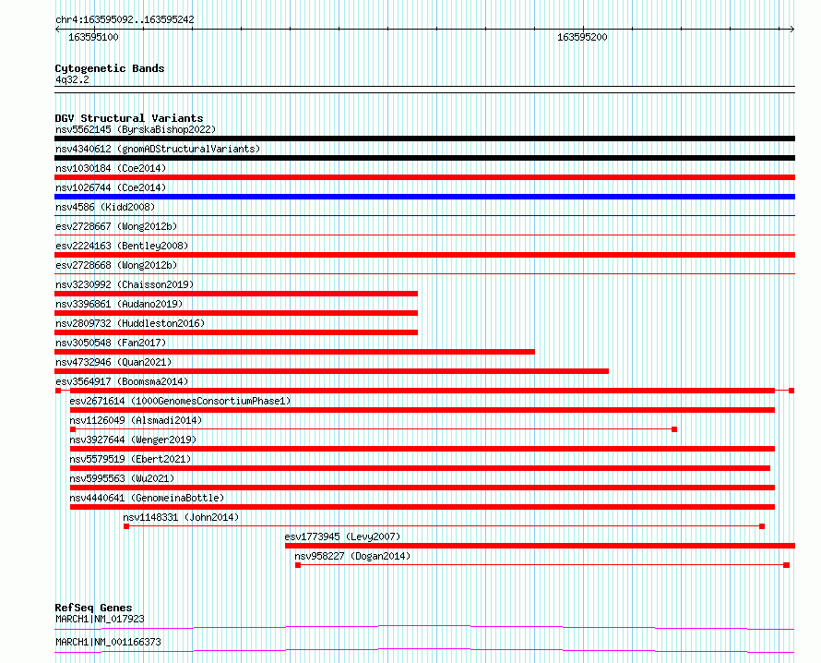
Task: Click the red bar of nsv4440641
Action: (x=422, y=507)
